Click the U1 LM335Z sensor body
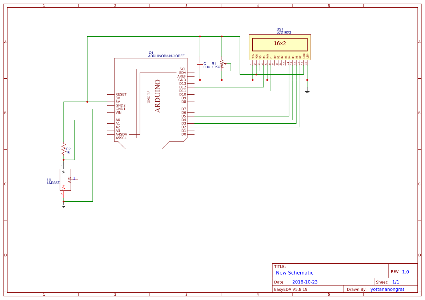425x300 pixels. coord(65,180)
